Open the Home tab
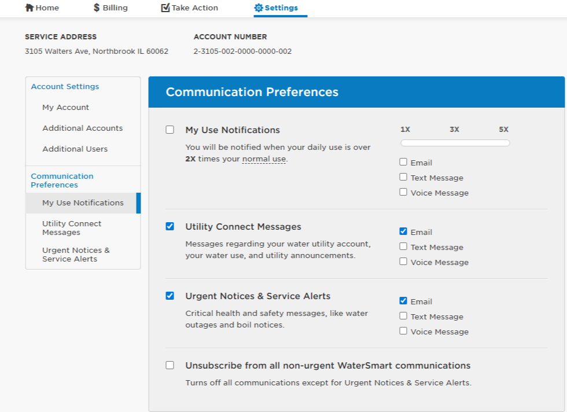 42,8
